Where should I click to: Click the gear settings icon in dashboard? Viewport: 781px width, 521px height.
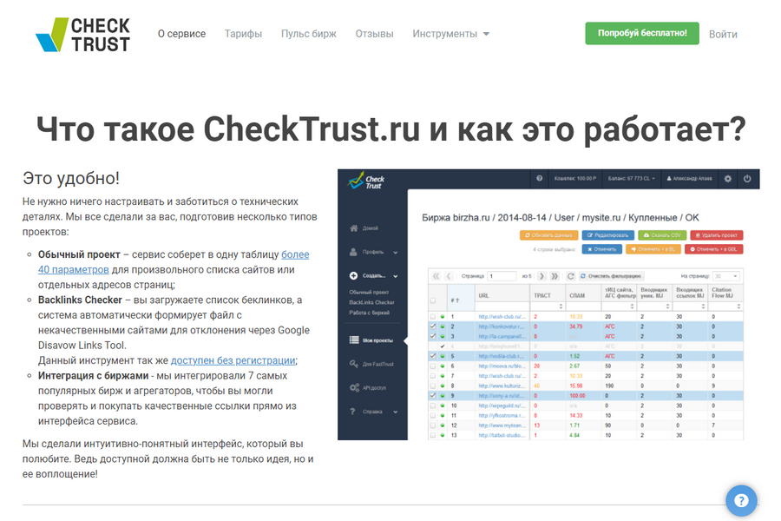[x=727, y=179]
